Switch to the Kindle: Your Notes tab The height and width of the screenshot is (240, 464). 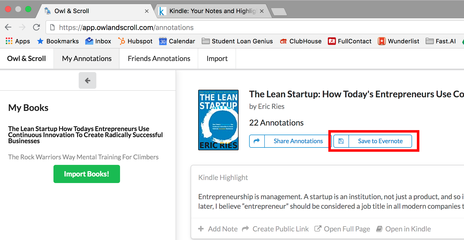point(213,11)
